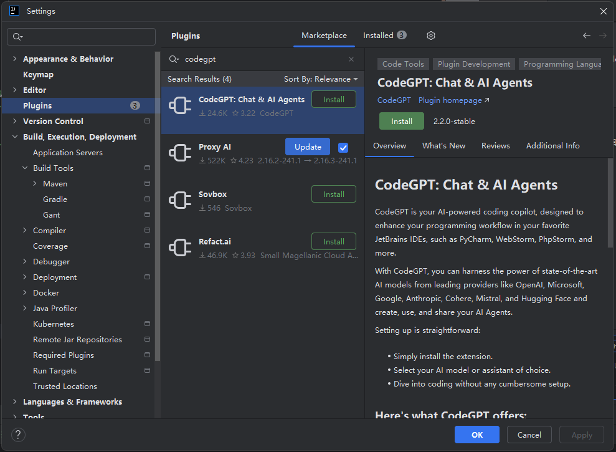
Task: Click green Install button in details pane
Action: (x=402, y=121)
